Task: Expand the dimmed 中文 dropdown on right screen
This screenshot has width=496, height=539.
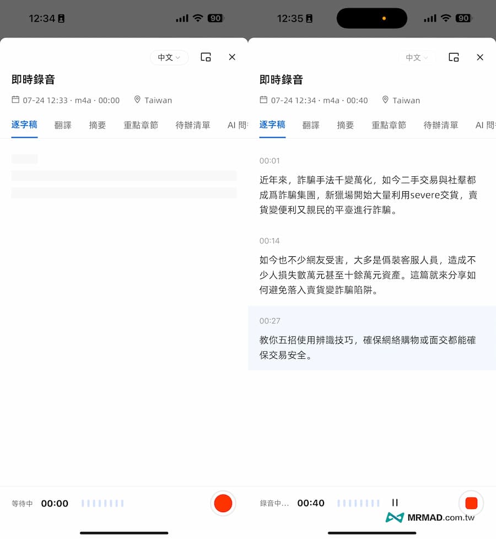Action: coord(417,57)
